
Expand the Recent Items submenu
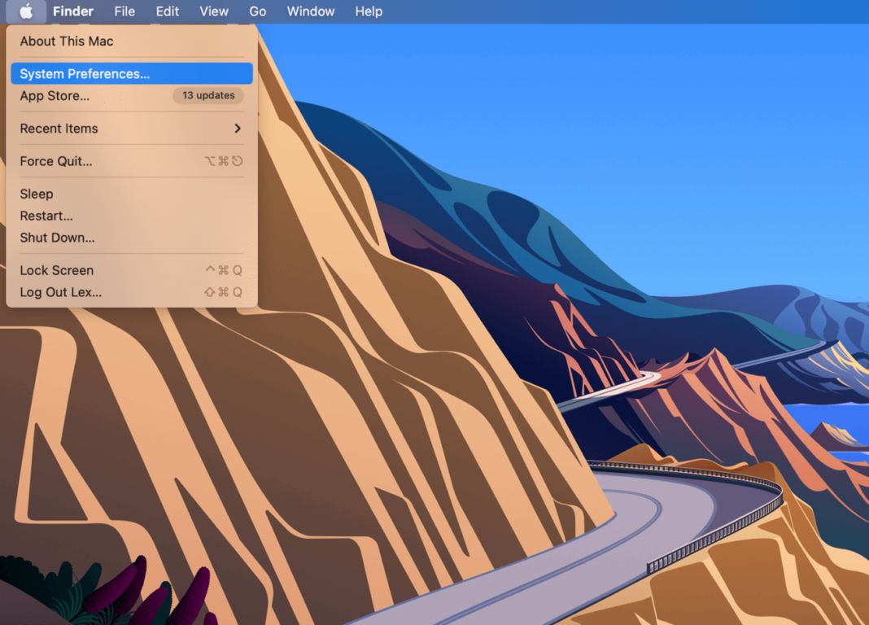[59, 129]
